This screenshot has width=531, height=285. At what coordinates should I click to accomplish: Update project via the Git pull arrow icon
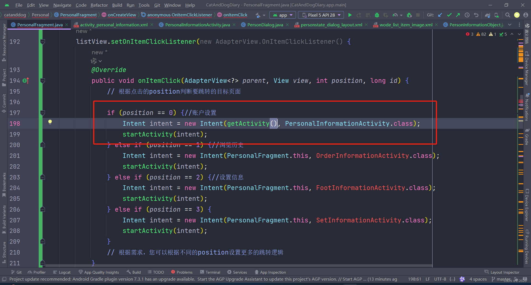pyautogui.click(x=440, y=15)
